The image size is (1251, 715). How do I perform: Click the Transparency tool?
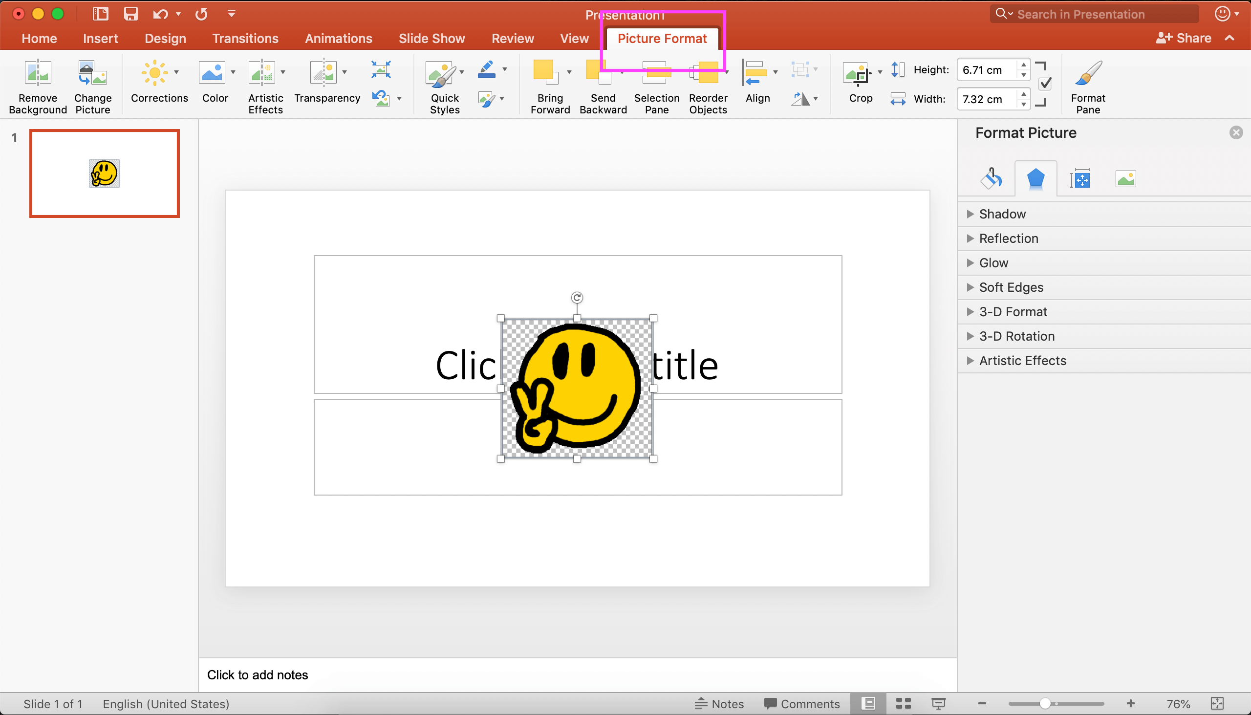[326, 84]
